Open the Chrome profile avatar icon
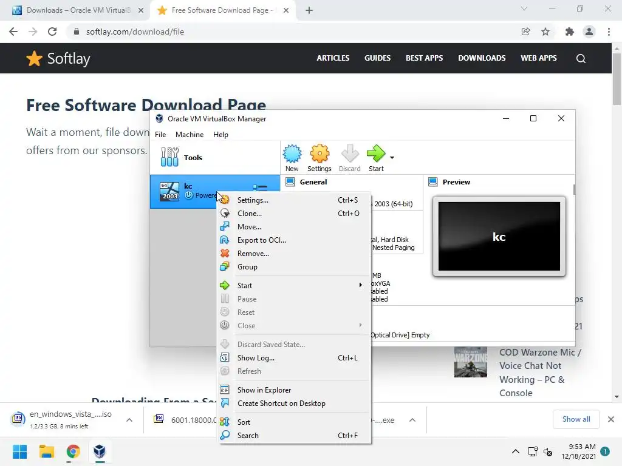 [x=589, y=32]
